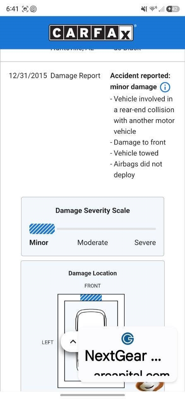The width and height of the screenshot is (185, 399).
Task: Tap the NextGear globe icon
Action: pos(127,339)
